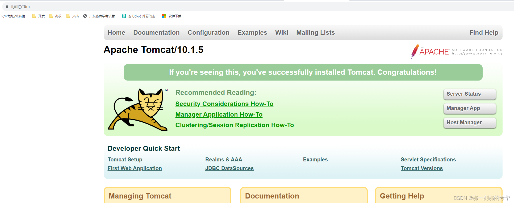
Task: Click the lock icon in address bar
Action: [7, 7]
